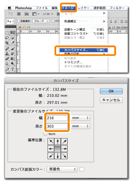Select the Lasso tool
This screenshot has height=184, width=134.
pyautogui.click(x=7, y=38)
